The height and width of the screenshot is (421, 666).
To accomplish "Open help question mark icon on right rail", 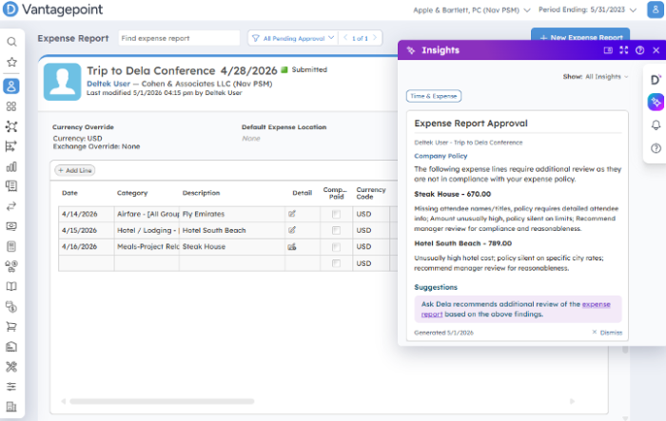I will 656,148.
